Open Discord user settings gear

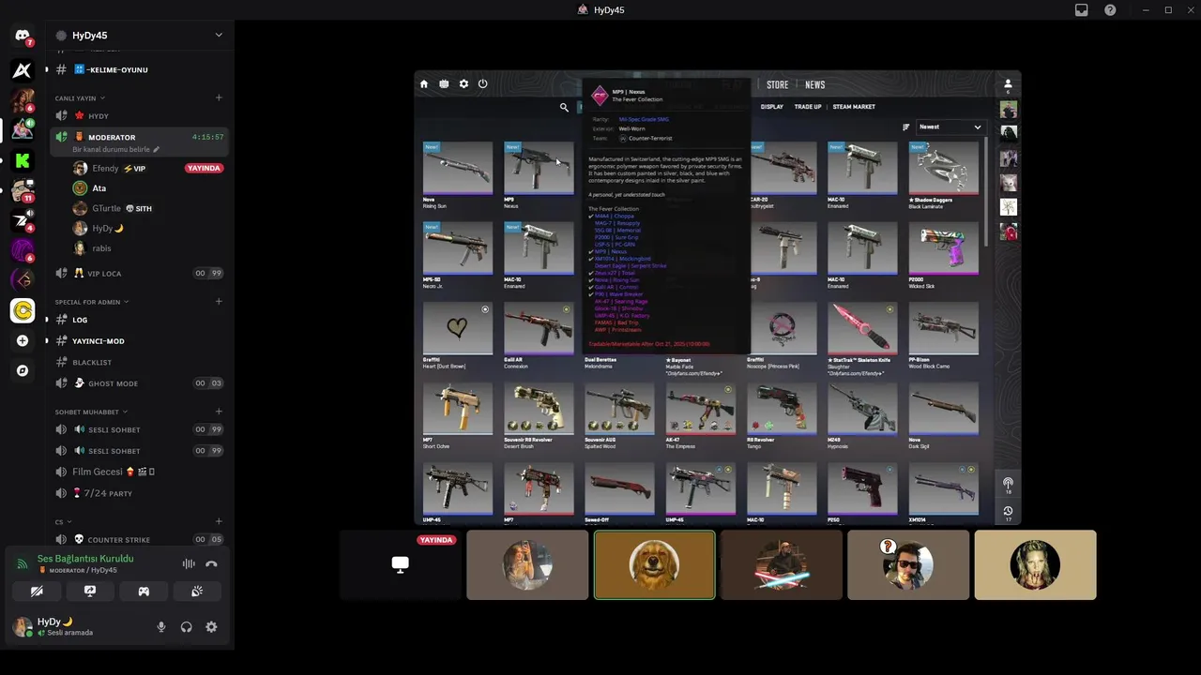pos(211,627)
